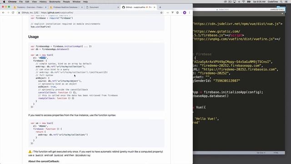Open the View menu

(x=35, y=2)
